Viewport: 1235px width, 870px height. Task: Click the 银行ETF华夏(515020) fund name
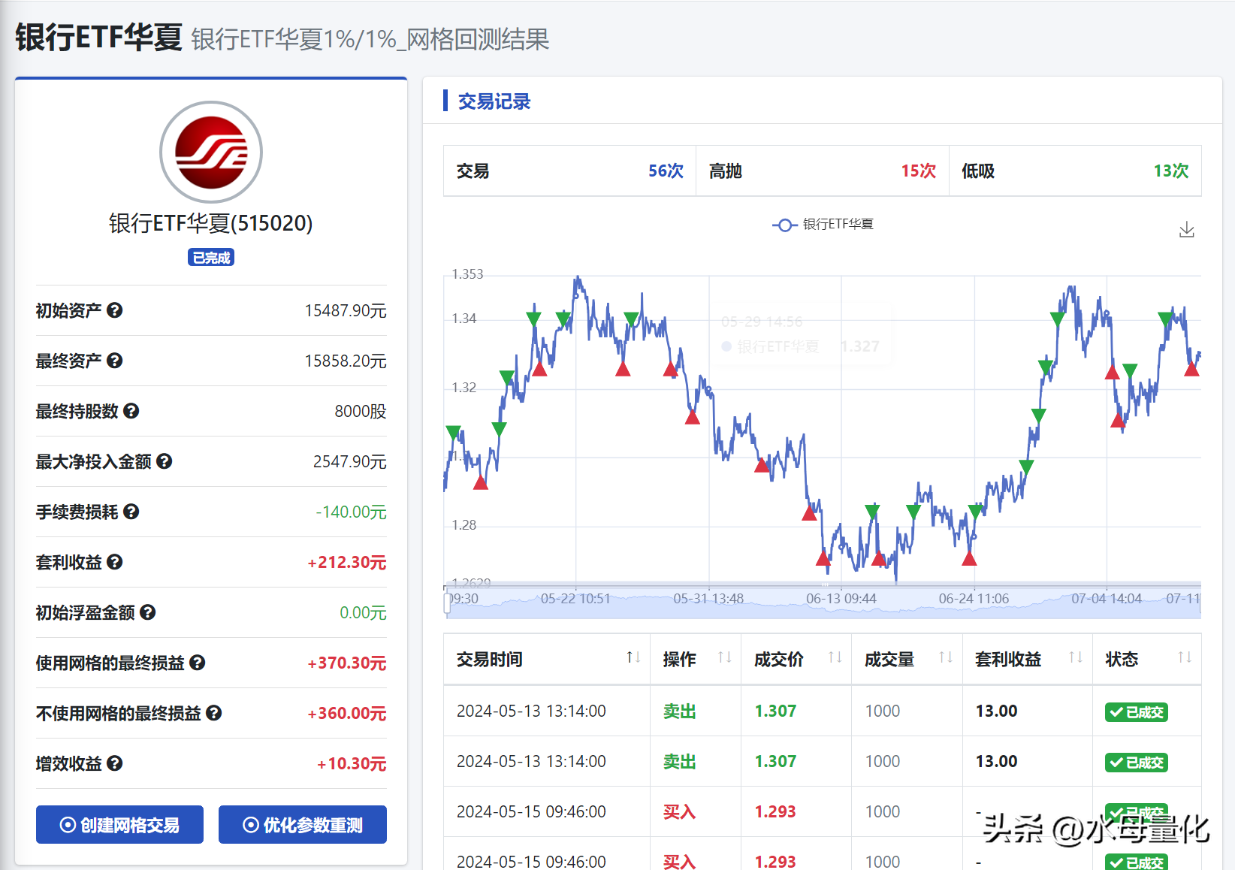[x=211, y=223]
